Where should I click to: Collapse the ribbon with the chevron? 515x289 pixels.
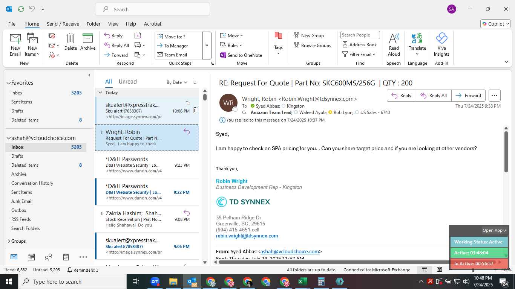(x=506, y=62)
